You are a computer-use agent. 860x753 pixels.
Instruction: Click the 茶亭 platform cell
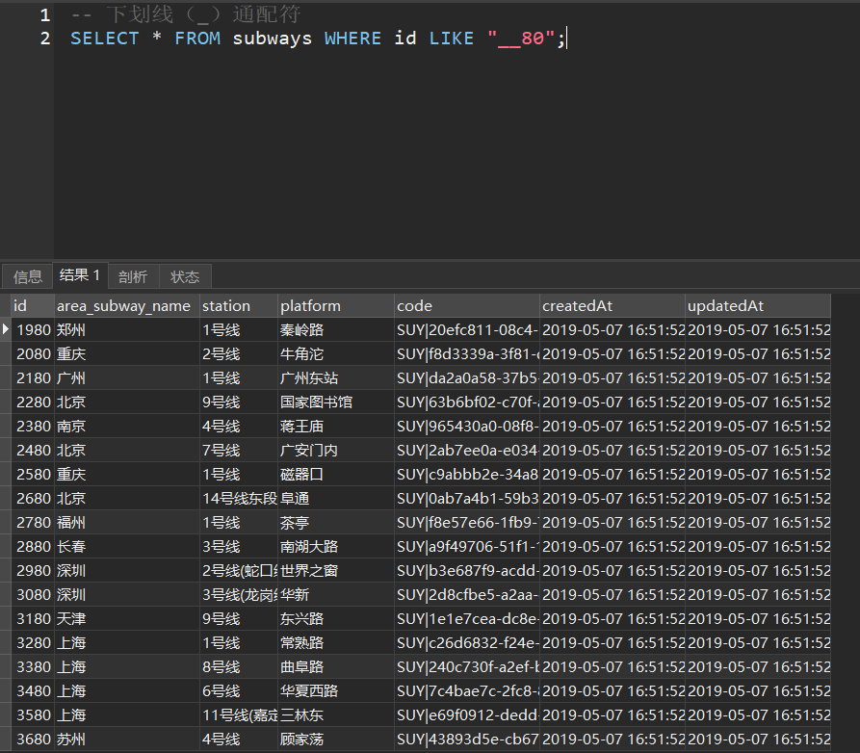pyautogui.click(x=336, y=523)
